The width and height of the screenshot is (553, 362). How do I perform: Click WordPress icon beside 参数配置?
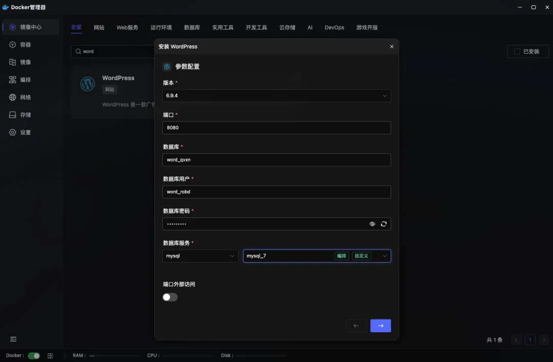(167, 66)
